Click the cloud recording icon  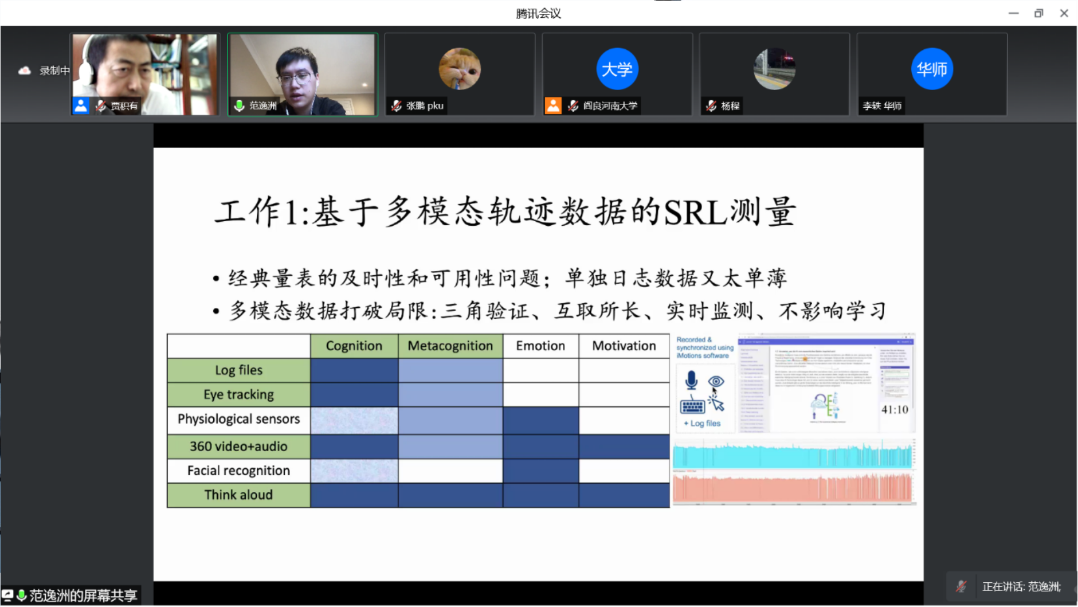tap(24, 71)
